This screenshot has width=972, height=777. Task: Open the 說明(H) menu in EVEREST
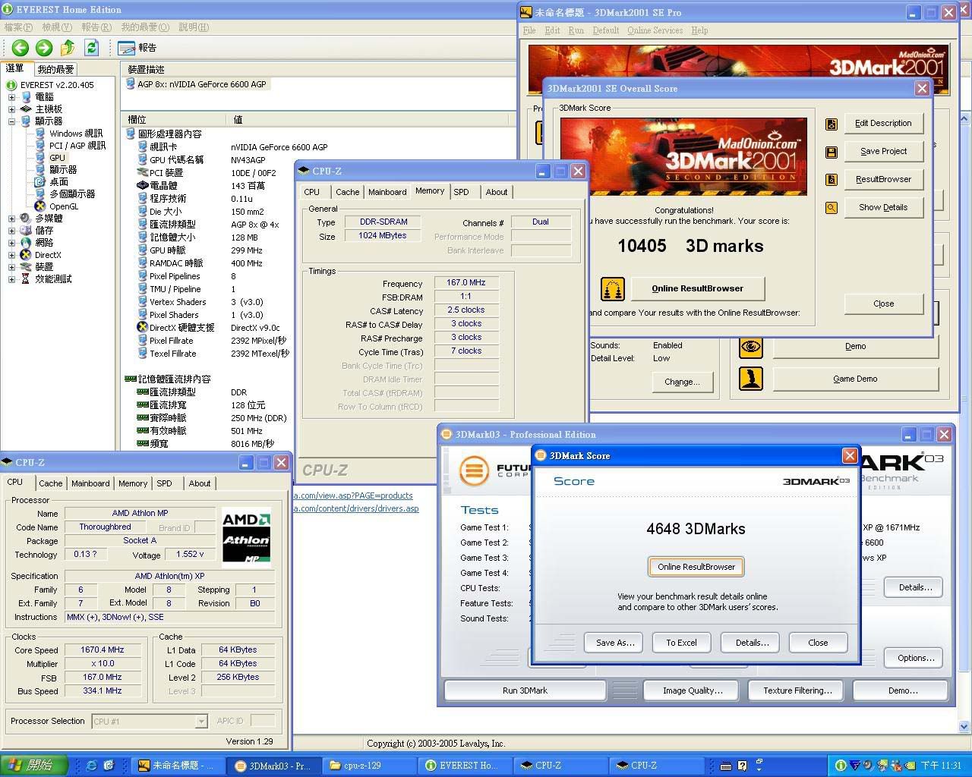pos(194,27)
